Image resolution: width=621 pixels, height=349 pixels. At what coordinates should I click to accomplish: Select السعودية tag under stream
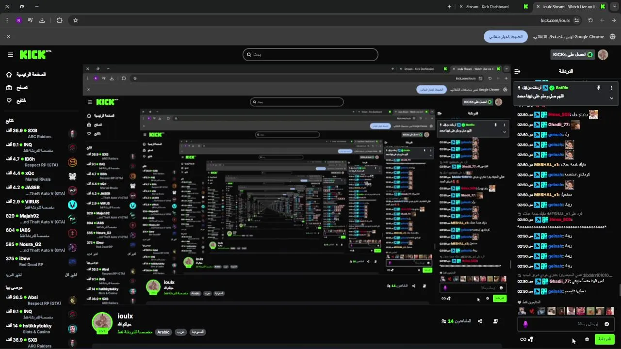pyautogui.click(x=197, y=332)
